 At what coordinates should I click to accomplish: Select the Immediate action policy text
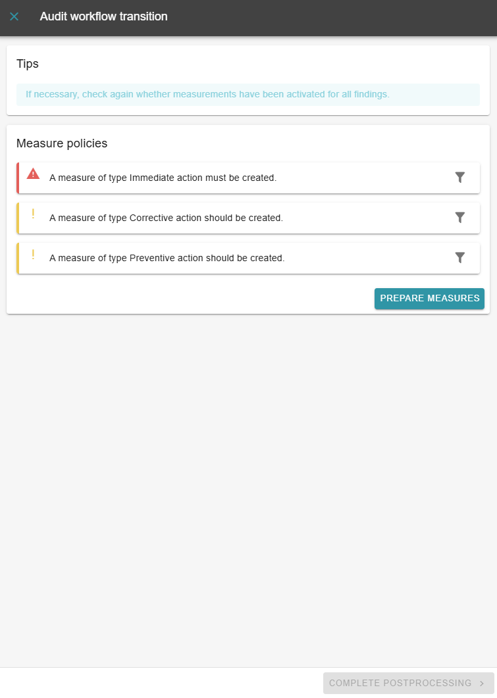(163, 178)
